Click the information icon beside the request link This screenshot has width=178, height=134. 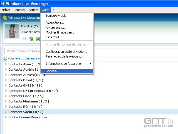(5, 59)
